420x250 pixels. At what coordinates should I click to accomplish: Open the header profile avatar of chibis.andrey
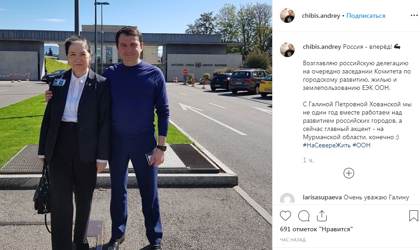(287, 16)
